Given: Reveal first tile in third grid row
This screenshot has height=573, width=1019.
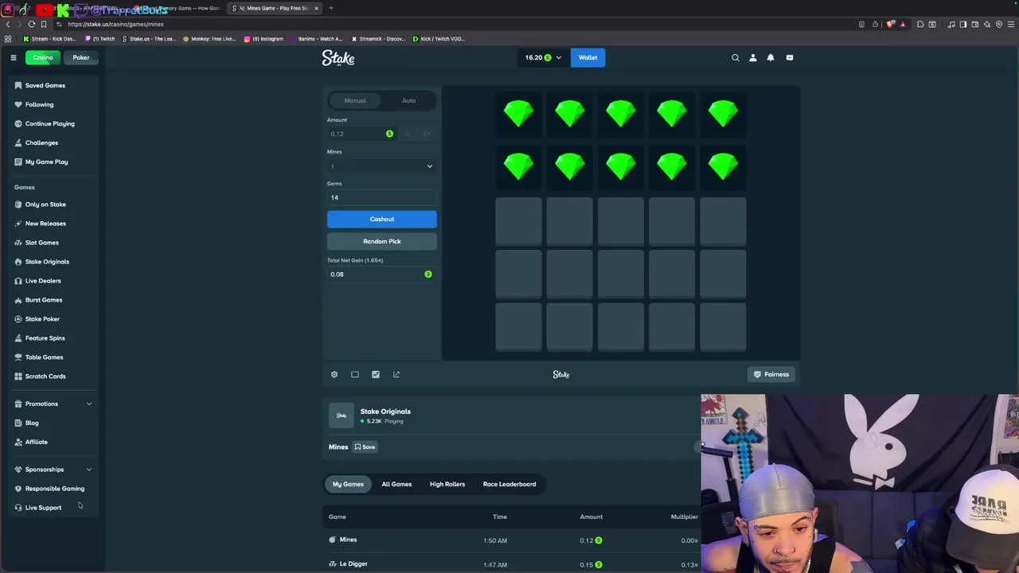Looking at the screenshot, I should [x=518, y=221].
